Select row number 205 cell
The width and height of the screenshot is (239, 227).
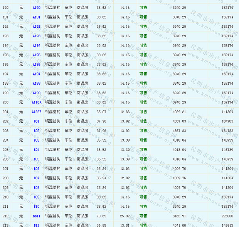click(5, 150)
